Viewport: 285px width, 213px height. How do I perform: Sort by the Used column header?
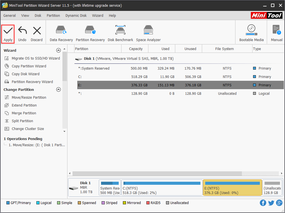pyautogui.click(x=162, y=49)
